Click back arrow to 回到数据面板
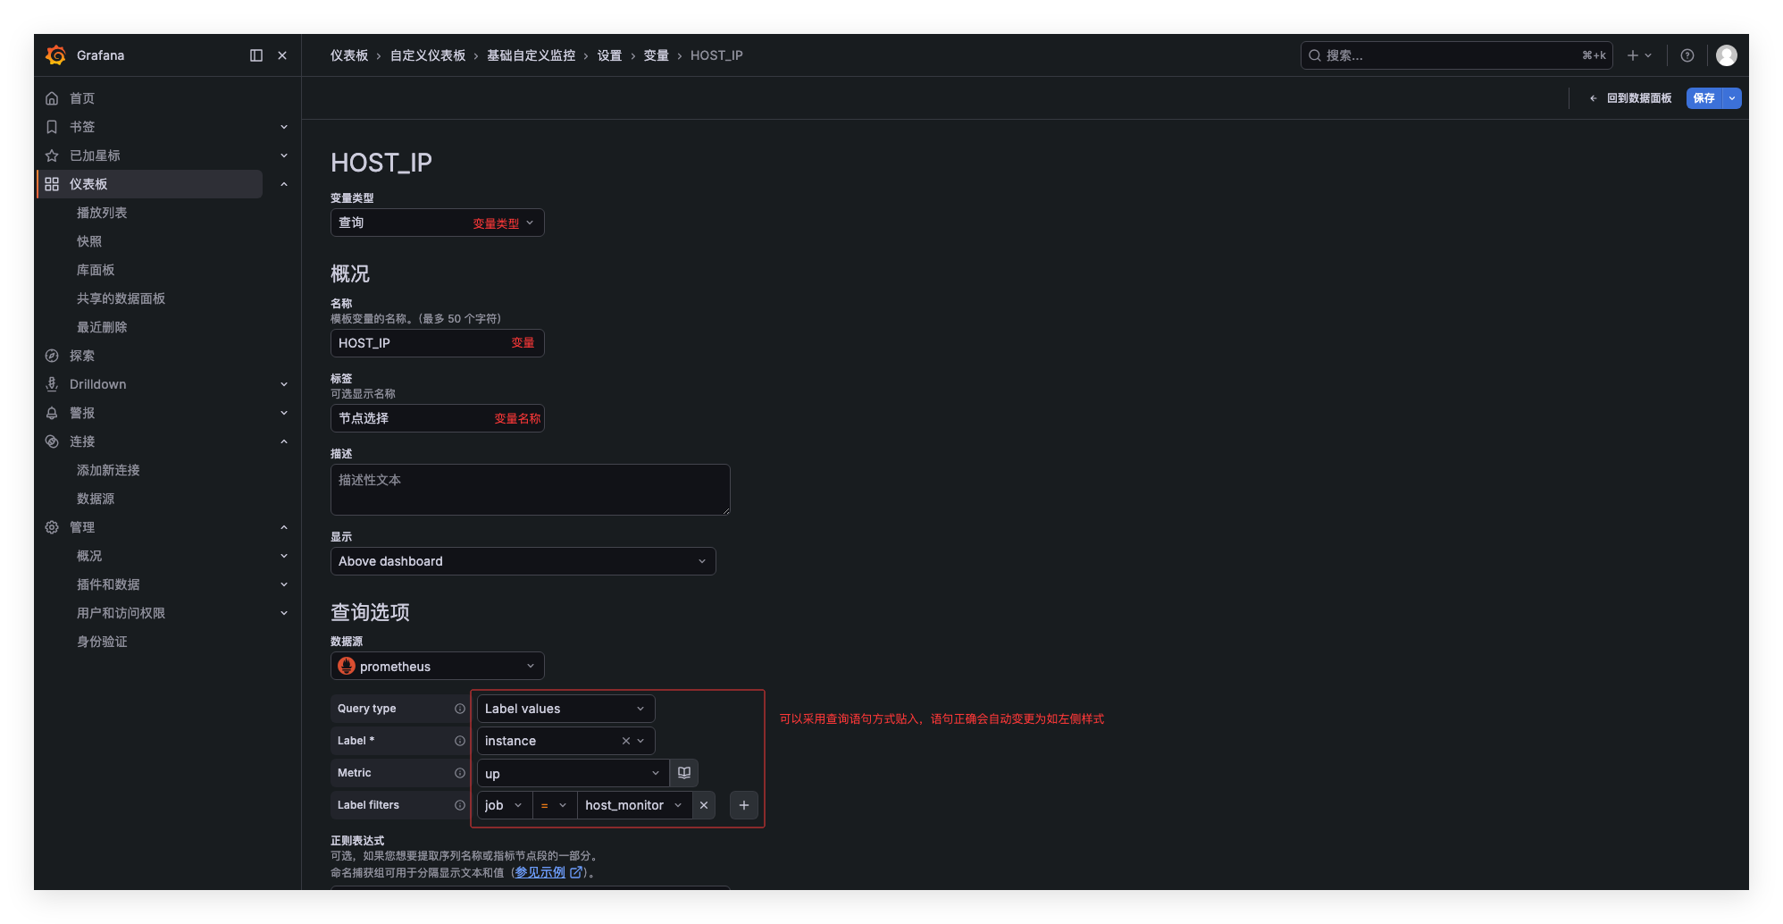 [x=1593, y=98]
